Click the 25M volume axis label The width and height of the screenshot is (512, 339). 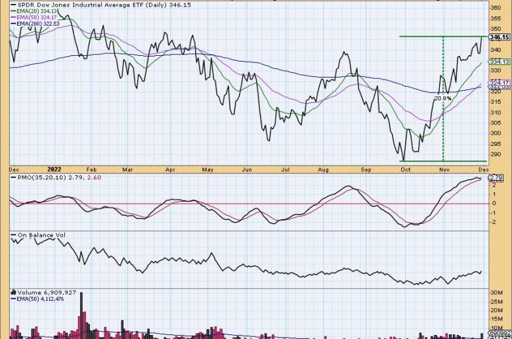click(x=496, y=302)
